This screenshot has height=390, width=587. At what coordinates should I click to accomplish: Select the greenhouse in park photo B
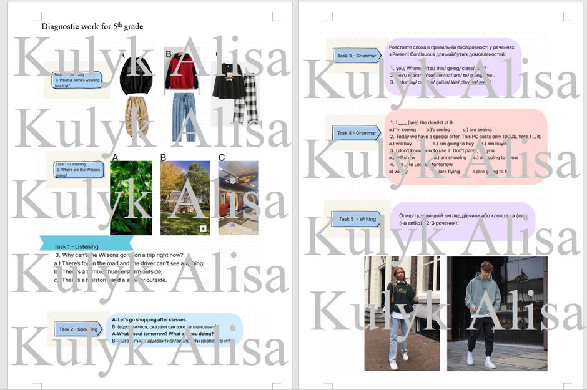click(x=185, y=198)
